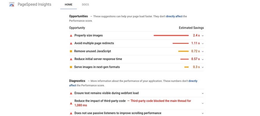Expand the Avoid multiple page redirects chevron
260x116 pixels.
tap(203, 43)
